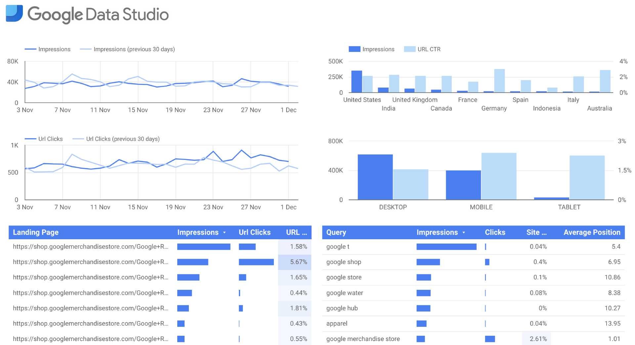Click the United Kingdom axis label
This screenshot has width=635, height=345.
pos(415,100)
